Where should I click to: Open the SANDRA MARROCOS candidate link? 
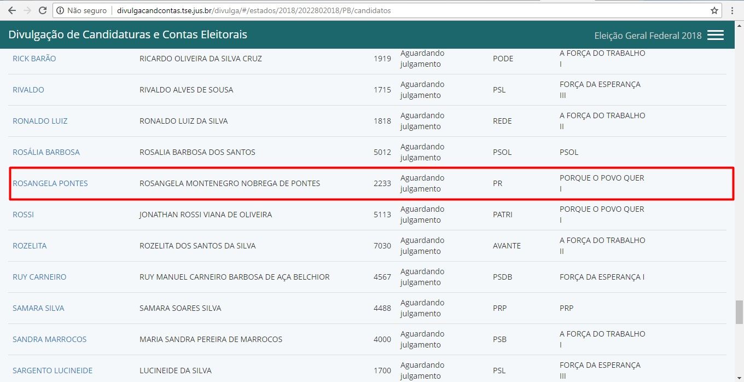click(49, 339)
